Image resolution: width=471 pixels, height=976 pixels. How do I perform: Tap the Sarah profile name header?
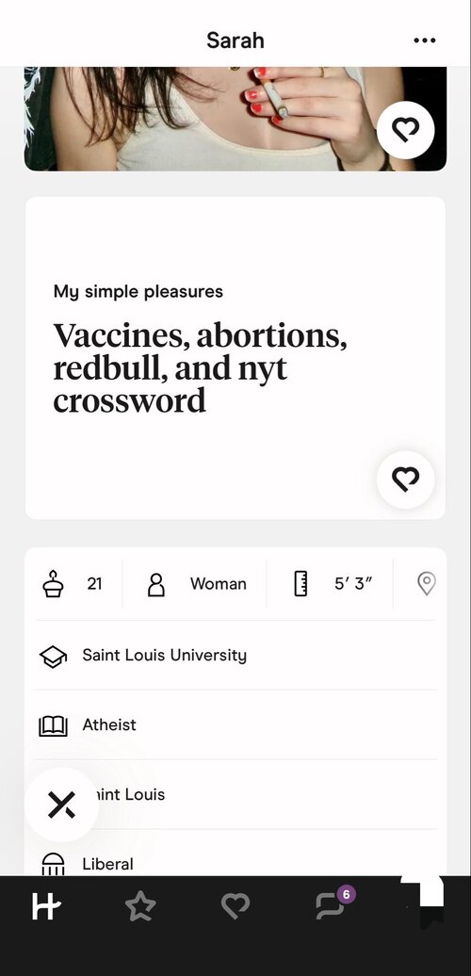pyautogui.click(x=235, y=41)
